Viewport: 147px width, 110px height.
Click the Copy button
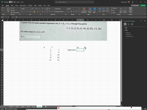pos(13,10)
